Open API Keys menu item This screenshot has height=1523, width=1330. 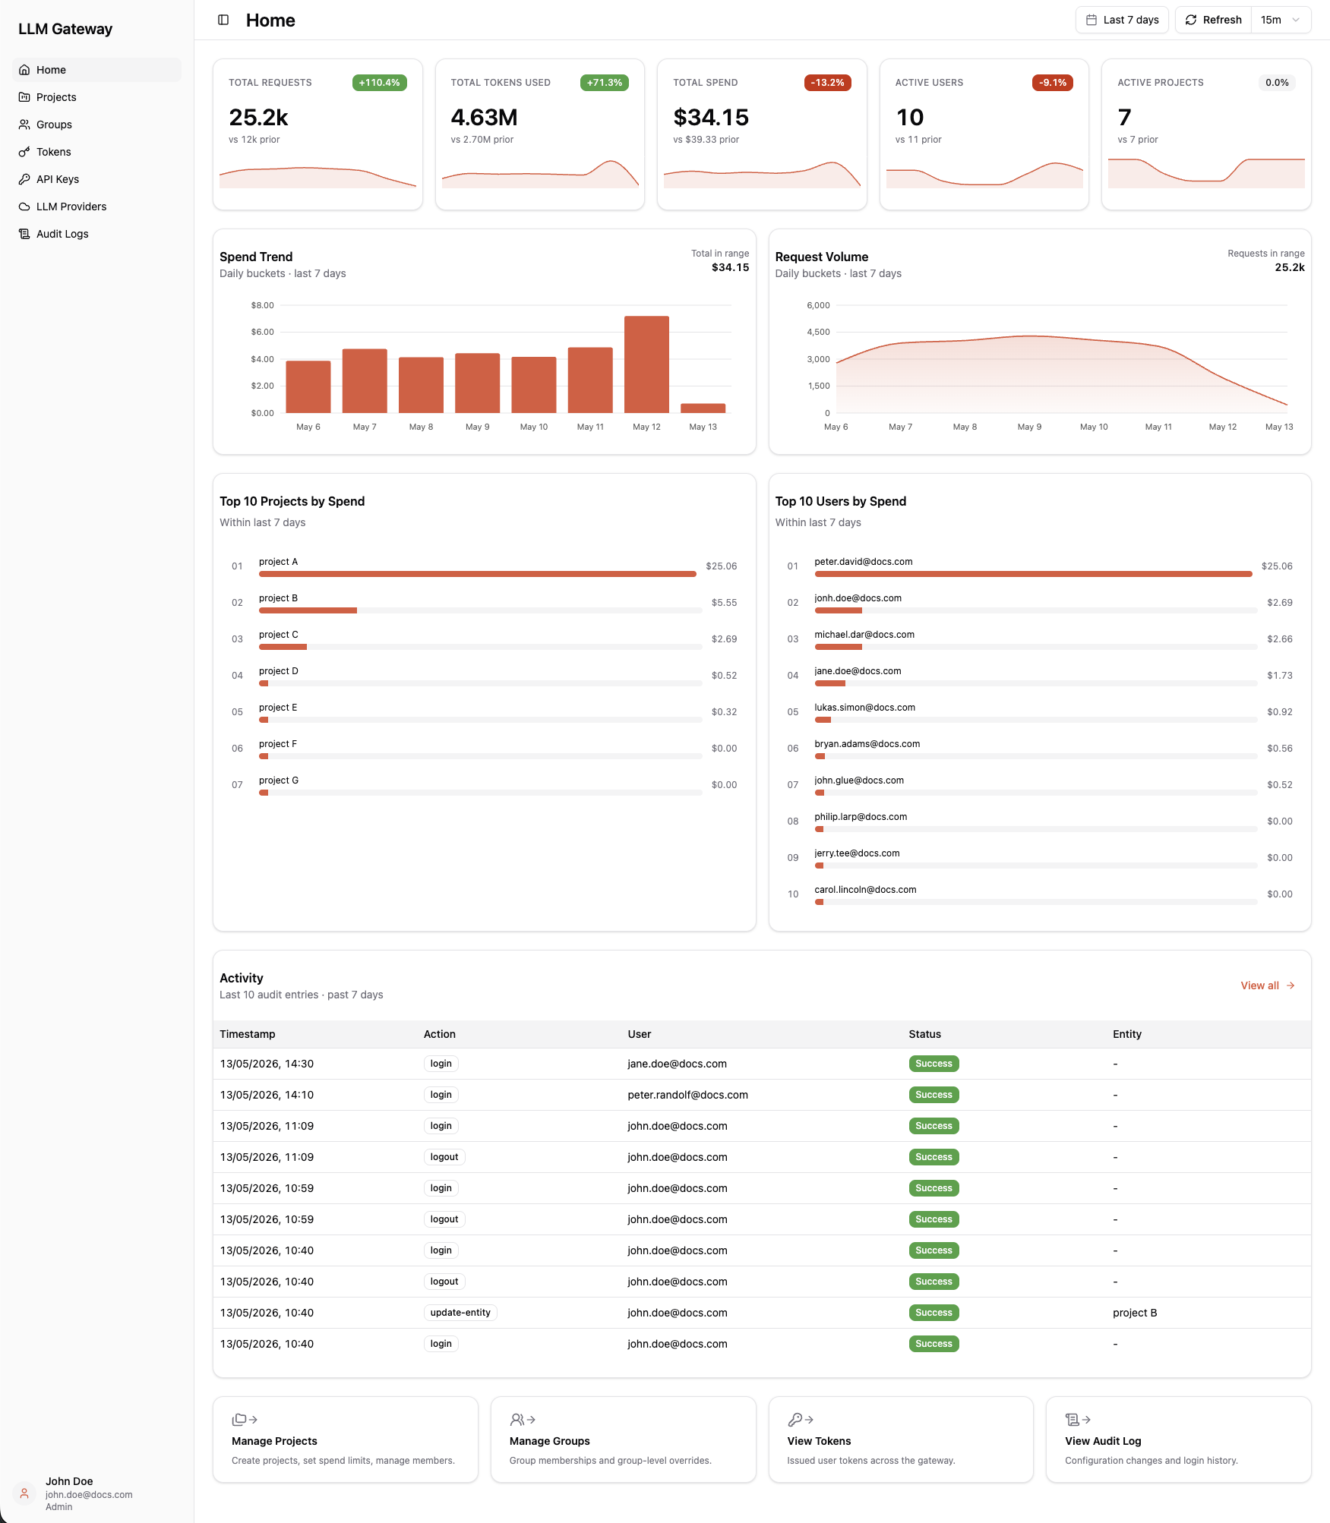96,179
